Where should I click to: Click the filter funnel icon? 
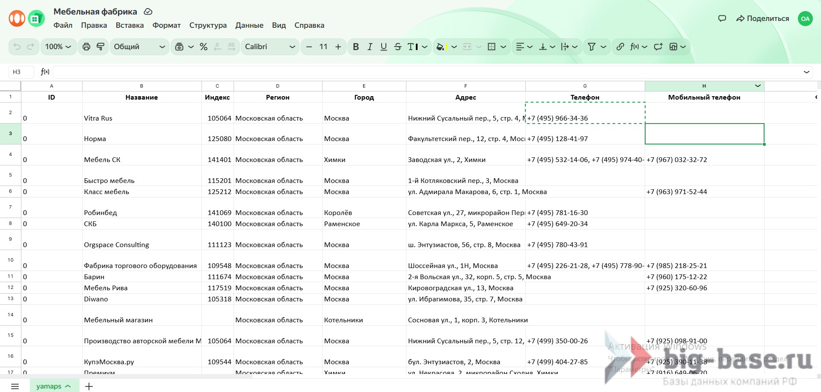592,47
